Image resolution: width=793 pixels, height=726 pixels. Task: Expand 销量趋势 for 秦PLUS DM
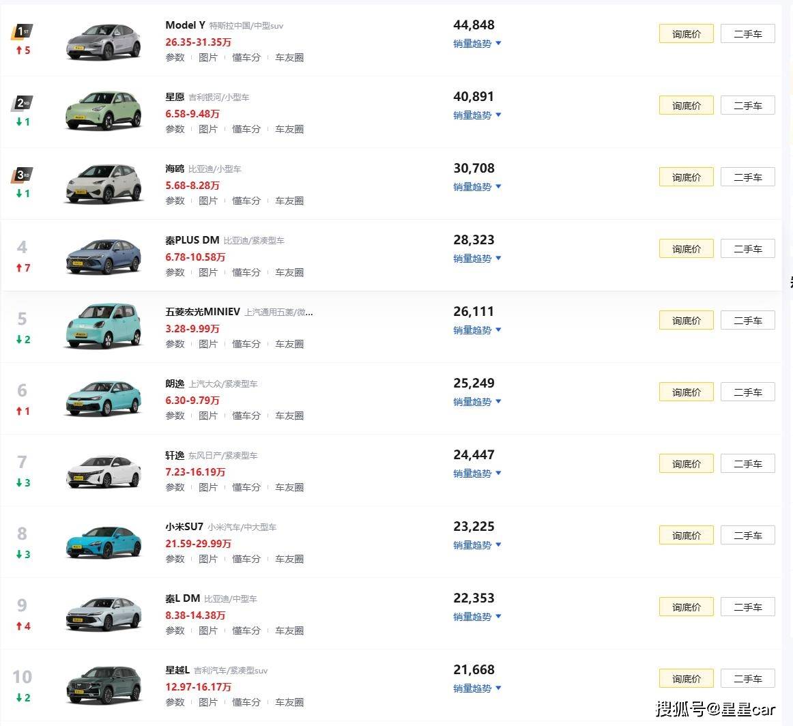477,259
